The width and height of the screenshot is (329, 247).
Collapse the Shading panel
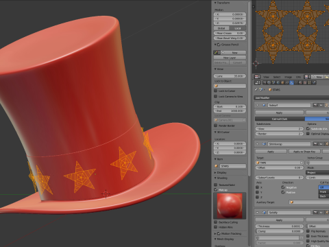click(215, 178)
